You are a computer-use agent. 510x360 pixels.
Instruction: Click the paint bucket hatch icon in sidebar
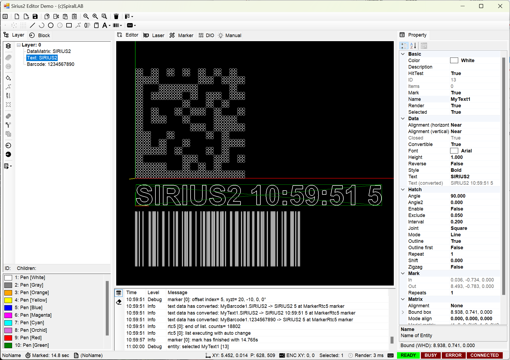8,78
